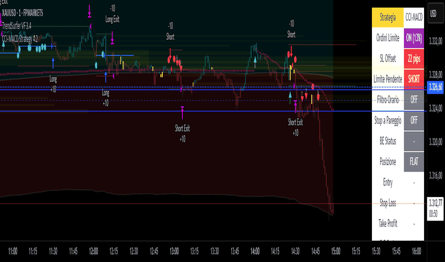Click the SL Offset label cell
The width and height of the screenshot is (445, 262).
[388, 59]
